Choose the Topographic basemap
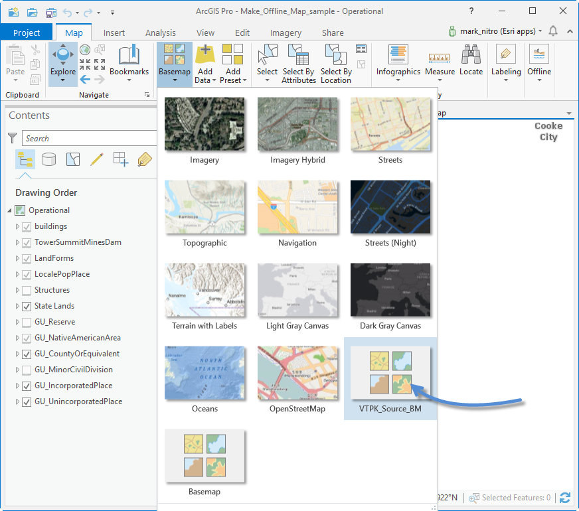 205,214
